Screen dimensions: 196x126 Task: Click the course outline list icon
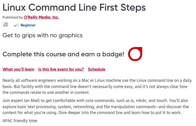coord(6,25)
